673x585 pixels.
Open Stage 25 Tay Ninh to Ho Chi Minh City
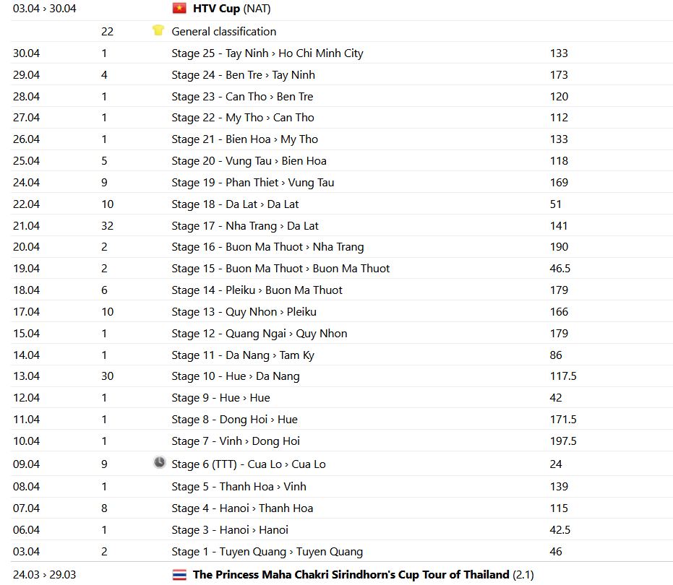[267, 53]
